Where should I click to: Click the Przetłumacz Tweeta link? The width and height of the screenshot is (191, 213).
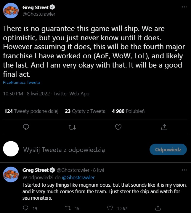[x=21, y=83]
